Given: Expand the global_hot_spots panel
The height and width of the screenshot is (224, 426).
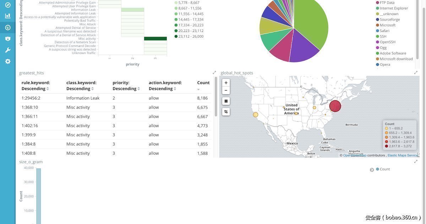Looking at the screenshot, I should 416,73.
